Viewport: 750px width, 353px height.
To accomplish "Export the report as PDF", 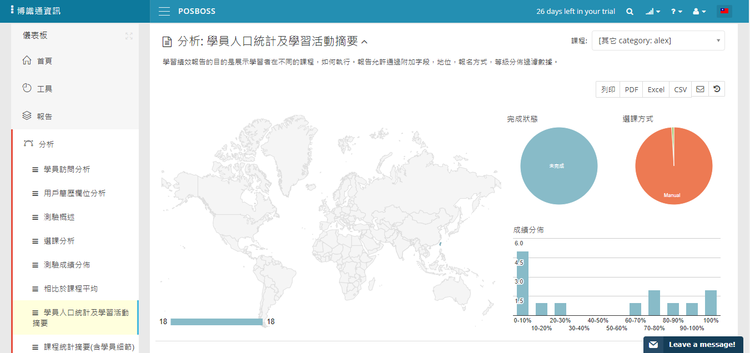I will [631, 89].
